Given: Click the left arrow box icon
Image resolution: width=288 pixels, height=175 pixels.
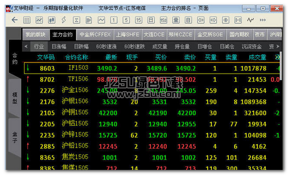Looking at the screenshot, I should pyautogui.click(x=201, y=20).
